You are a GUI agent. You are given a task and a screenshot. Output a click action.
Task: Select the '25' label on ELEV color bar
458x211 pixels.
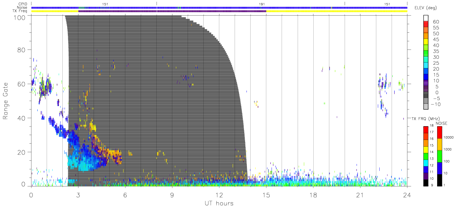click(435, 63)
